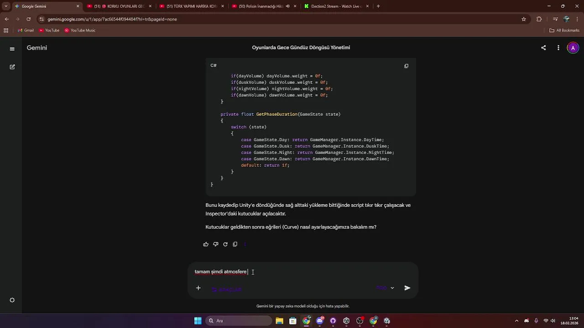Open Microsoft Store from taskbar
Screen dimensions: 584x328
[x=293, y=321]
